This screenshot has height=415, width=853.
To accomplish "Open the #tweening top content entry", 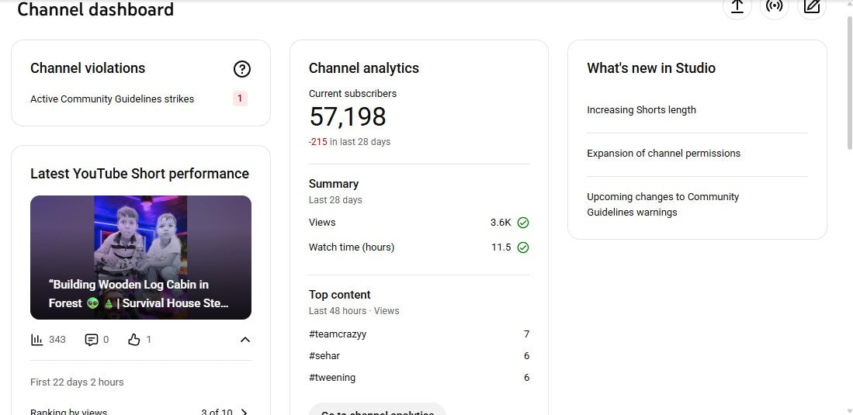I will coord(332,378).
